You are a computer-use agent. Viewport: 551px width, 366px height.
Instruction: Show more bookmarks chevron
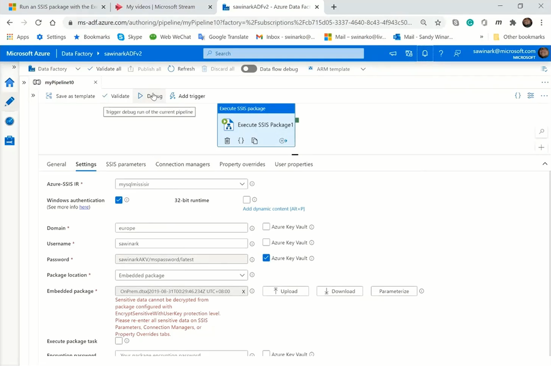point(482,36)
